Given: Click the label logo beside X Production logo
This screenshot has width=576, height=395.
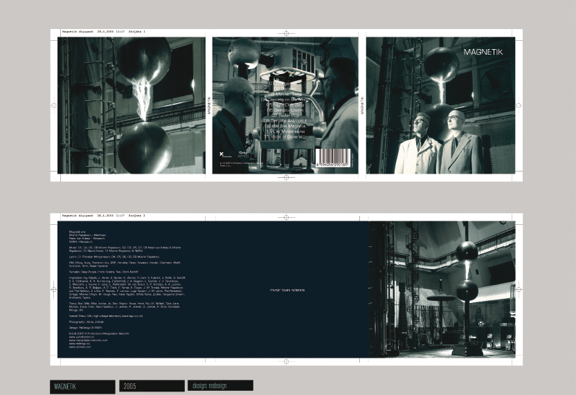Looking at the screenshot, I should [244, 154].
